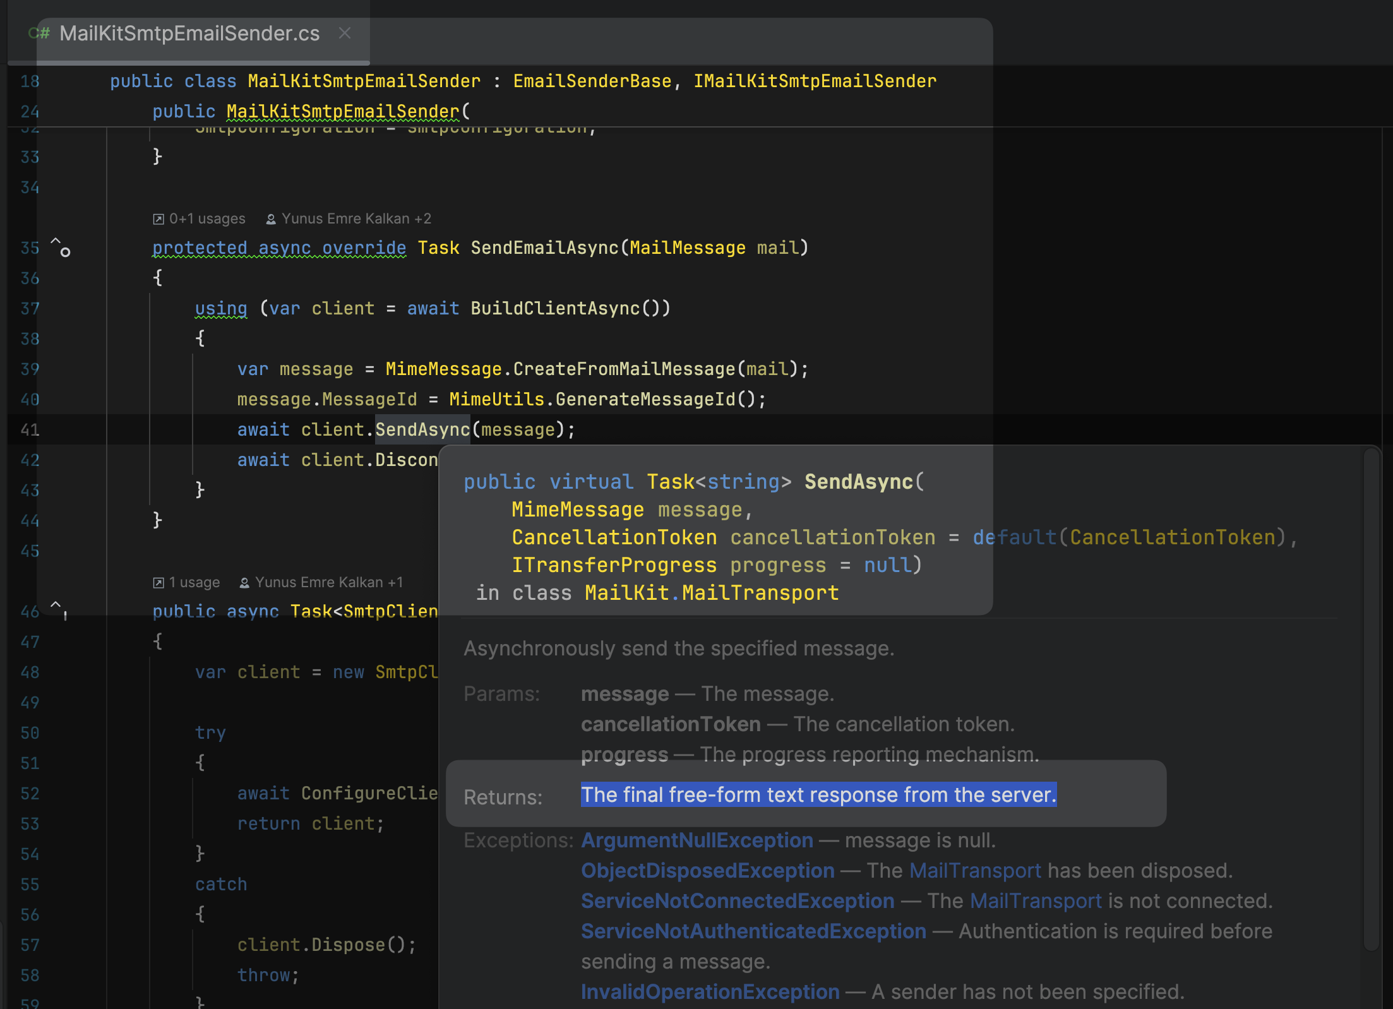Screen dimensions: 1393x1009
Task: Click the override gutter icon on line 35
Action: (x=61, y=248)
